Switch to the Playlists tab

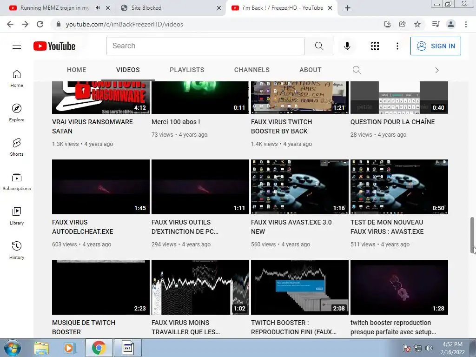tap(187, 70)
